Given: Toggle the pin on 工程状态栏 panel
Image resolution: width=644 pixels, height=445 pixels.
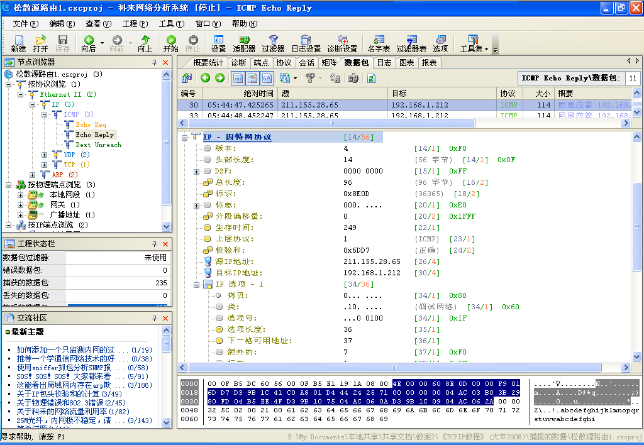Looking at the screenshot, I should 154,243.
